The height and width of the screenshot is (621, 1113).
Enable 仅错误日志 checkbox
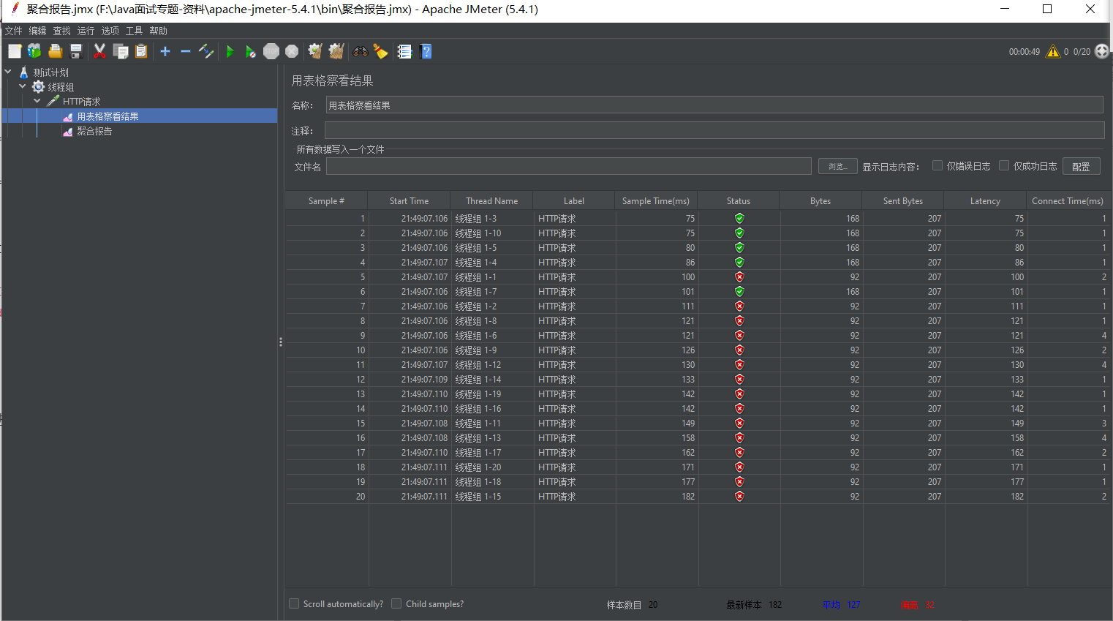pos(937,165)
